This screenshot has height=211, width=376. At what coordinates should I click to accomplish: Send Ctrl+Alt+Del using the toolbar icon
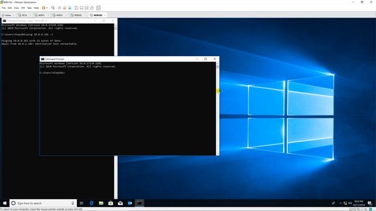point(53,8)
